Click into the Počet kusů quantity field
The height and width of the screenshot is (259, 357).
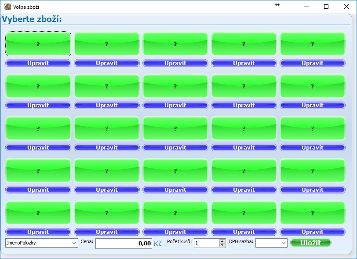click(207, 243)
